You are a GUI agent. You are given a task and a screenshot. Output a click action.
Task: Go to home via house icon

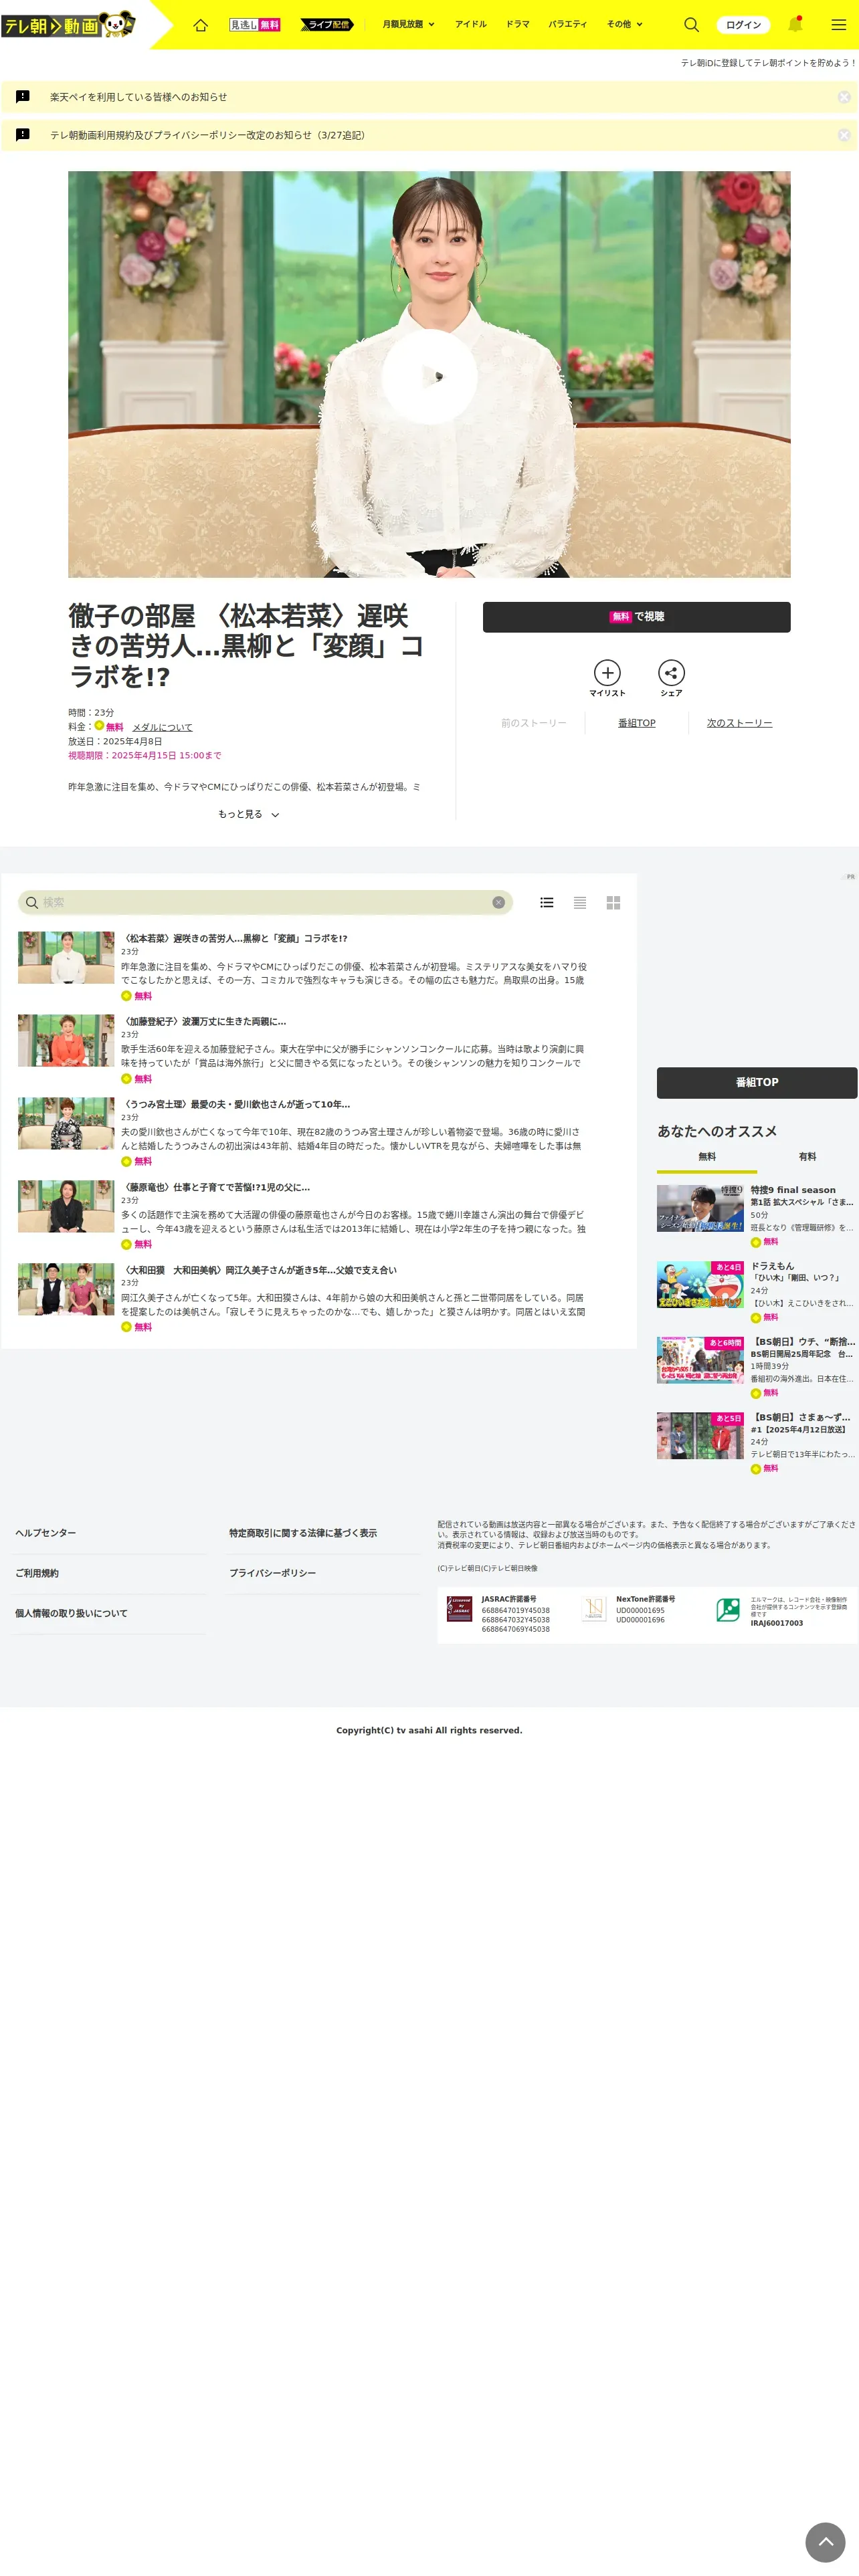point(200,25)
